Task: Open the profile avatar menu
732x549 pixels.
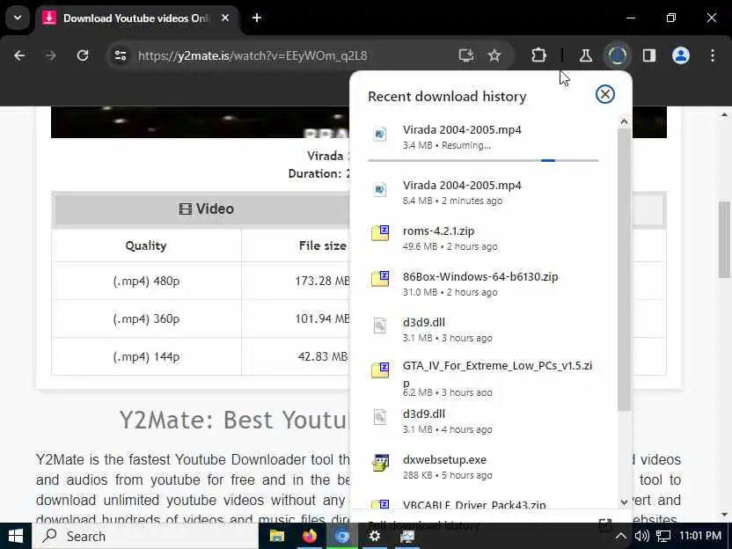Action: [x=681, y=55]
